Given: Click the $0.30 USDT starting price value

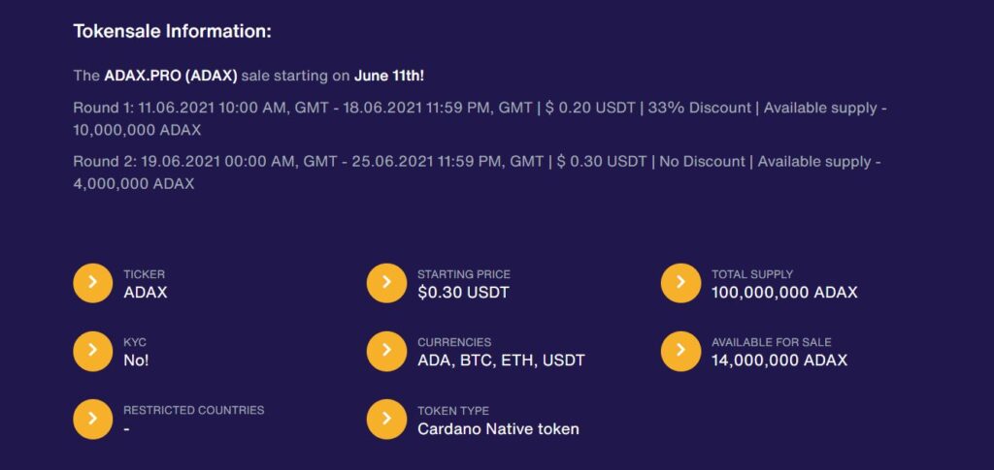Looking at the screenshot, I should tap(463, 292).
